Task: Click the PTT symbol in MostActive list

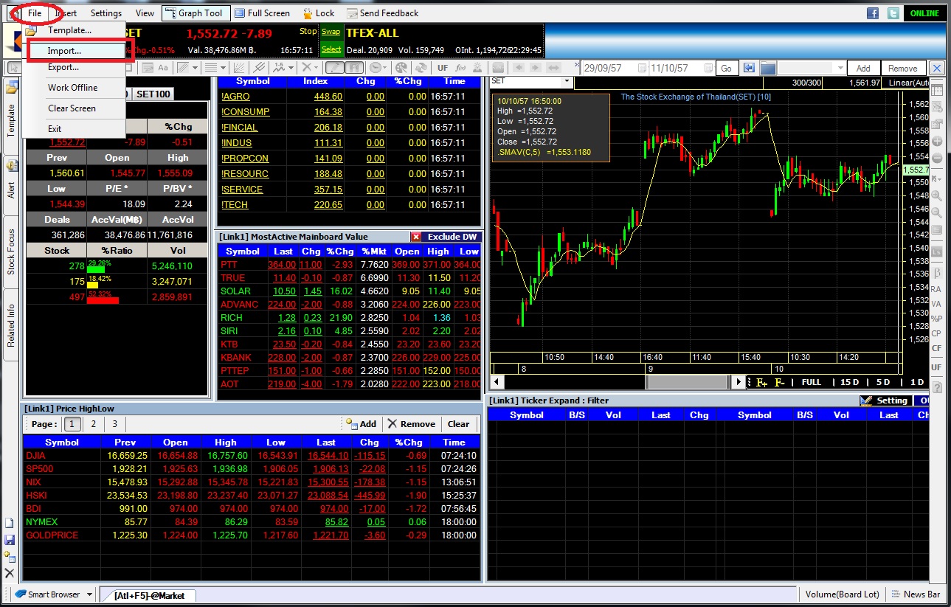Action: pos(229,264)
